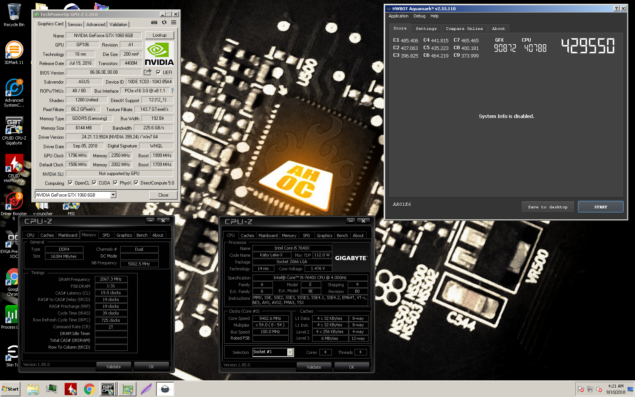The width and height of the screenshot is (635, 397).
Task: Open the Socket #1 selection dropdown
Action: click(x=290, y=352)
